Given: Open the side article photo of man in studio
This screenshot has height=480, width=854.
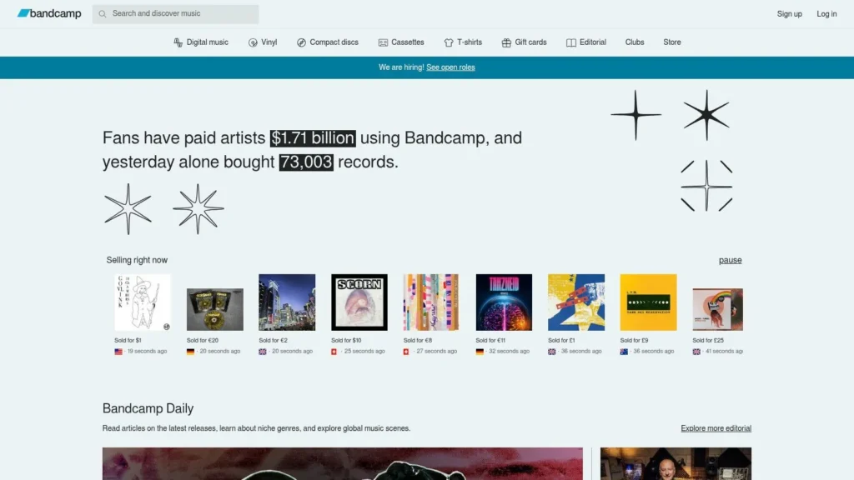Looking at the screenshot, I should [x=676, y=463].
